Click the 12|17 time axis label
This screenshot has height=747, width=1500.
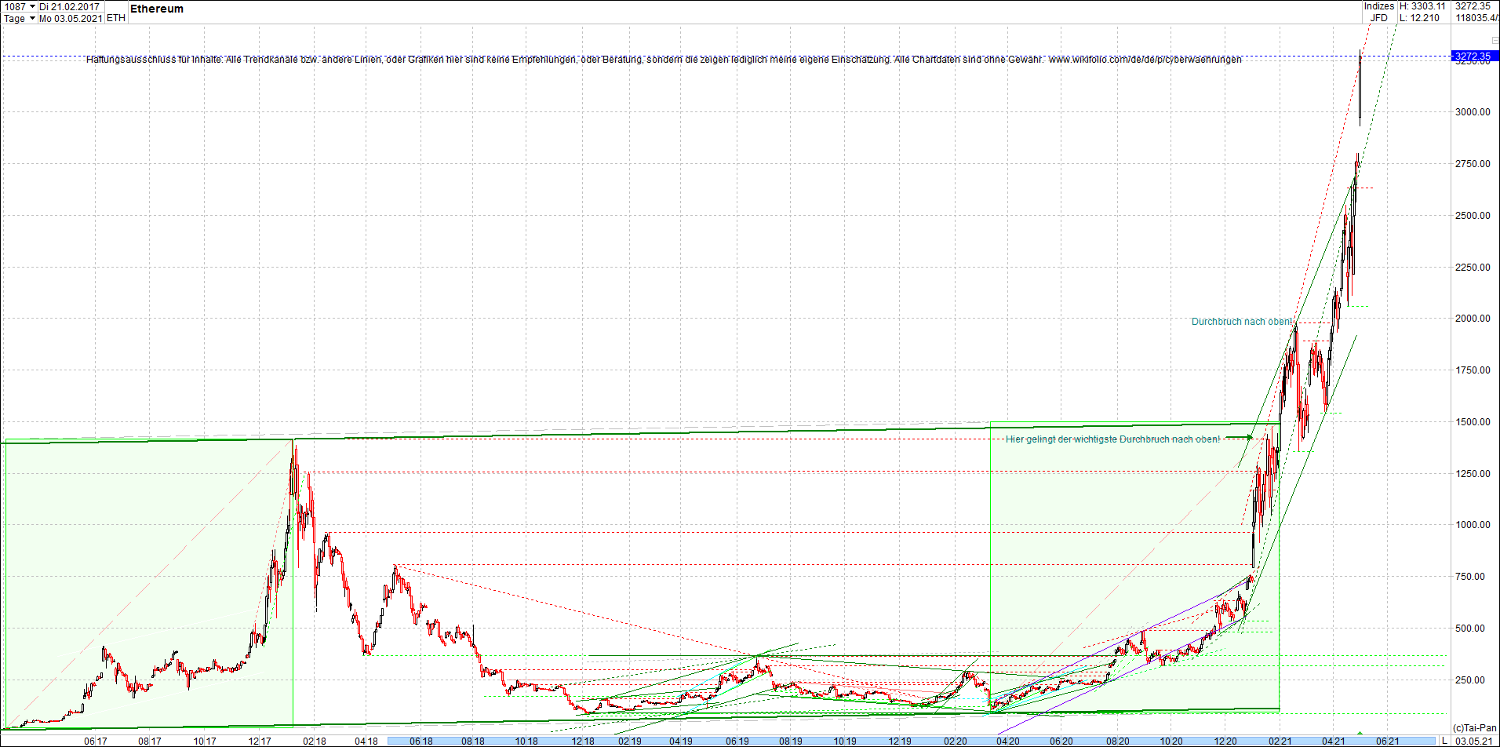click(259, 741)
